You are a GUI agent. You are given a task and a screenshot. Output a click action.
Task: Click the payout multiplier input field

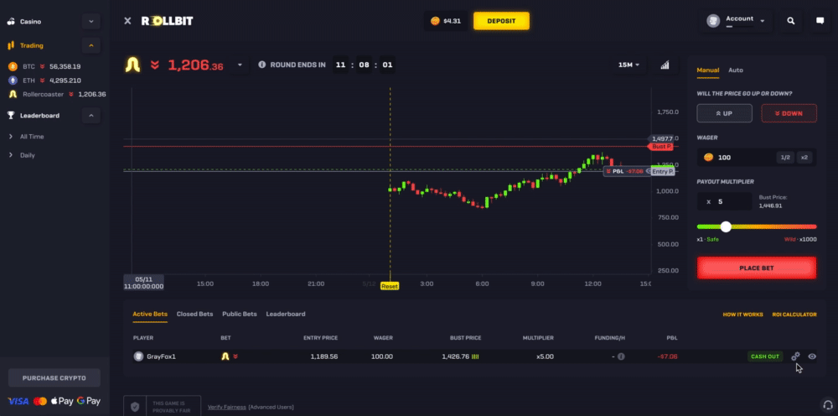click(x=724, y=201)
